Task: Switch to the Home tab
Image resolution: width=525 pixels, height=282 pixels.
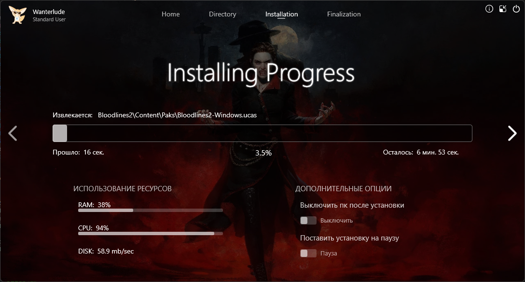Action: 170,14
